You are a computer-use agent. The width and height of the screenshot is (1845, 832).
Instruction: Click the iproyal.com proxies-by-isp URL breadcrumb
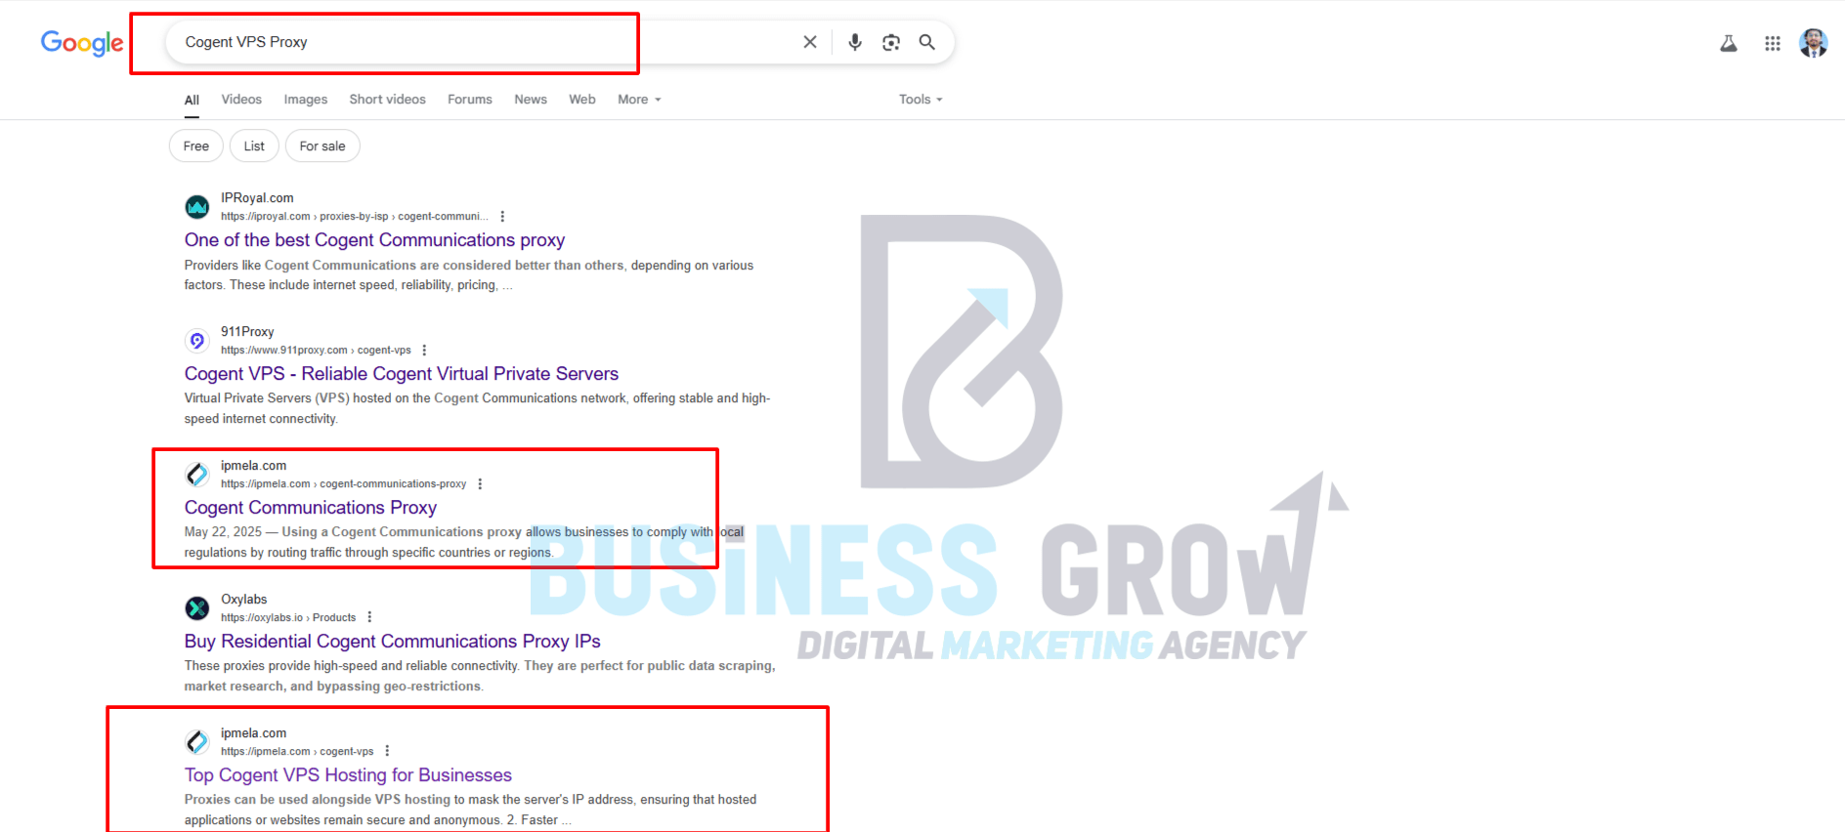click(355, 217)
